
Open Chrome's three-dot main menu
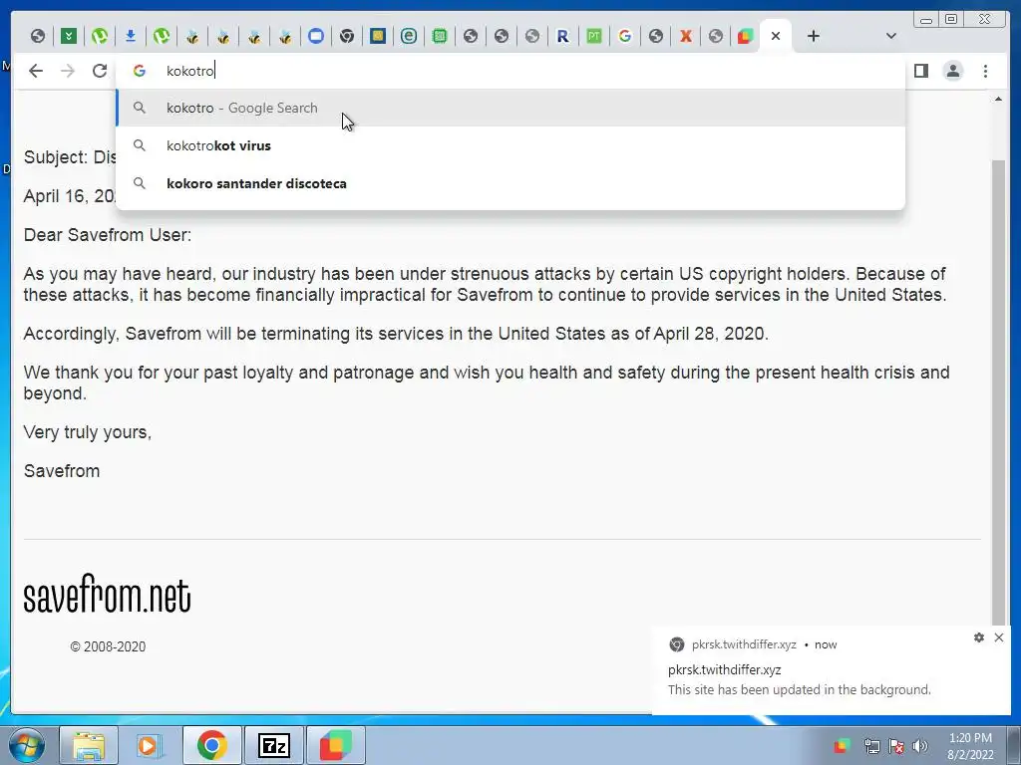pos(985,71)
